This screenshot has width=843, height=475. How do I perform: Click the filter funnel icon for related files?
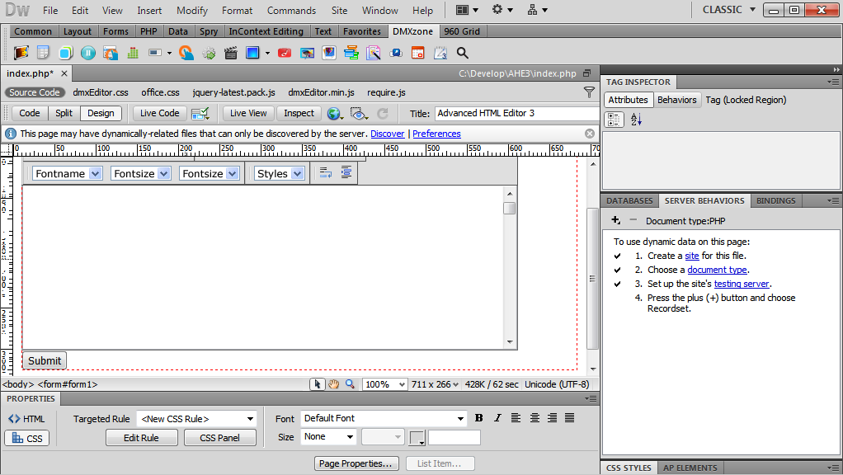[x=589, y=92]
